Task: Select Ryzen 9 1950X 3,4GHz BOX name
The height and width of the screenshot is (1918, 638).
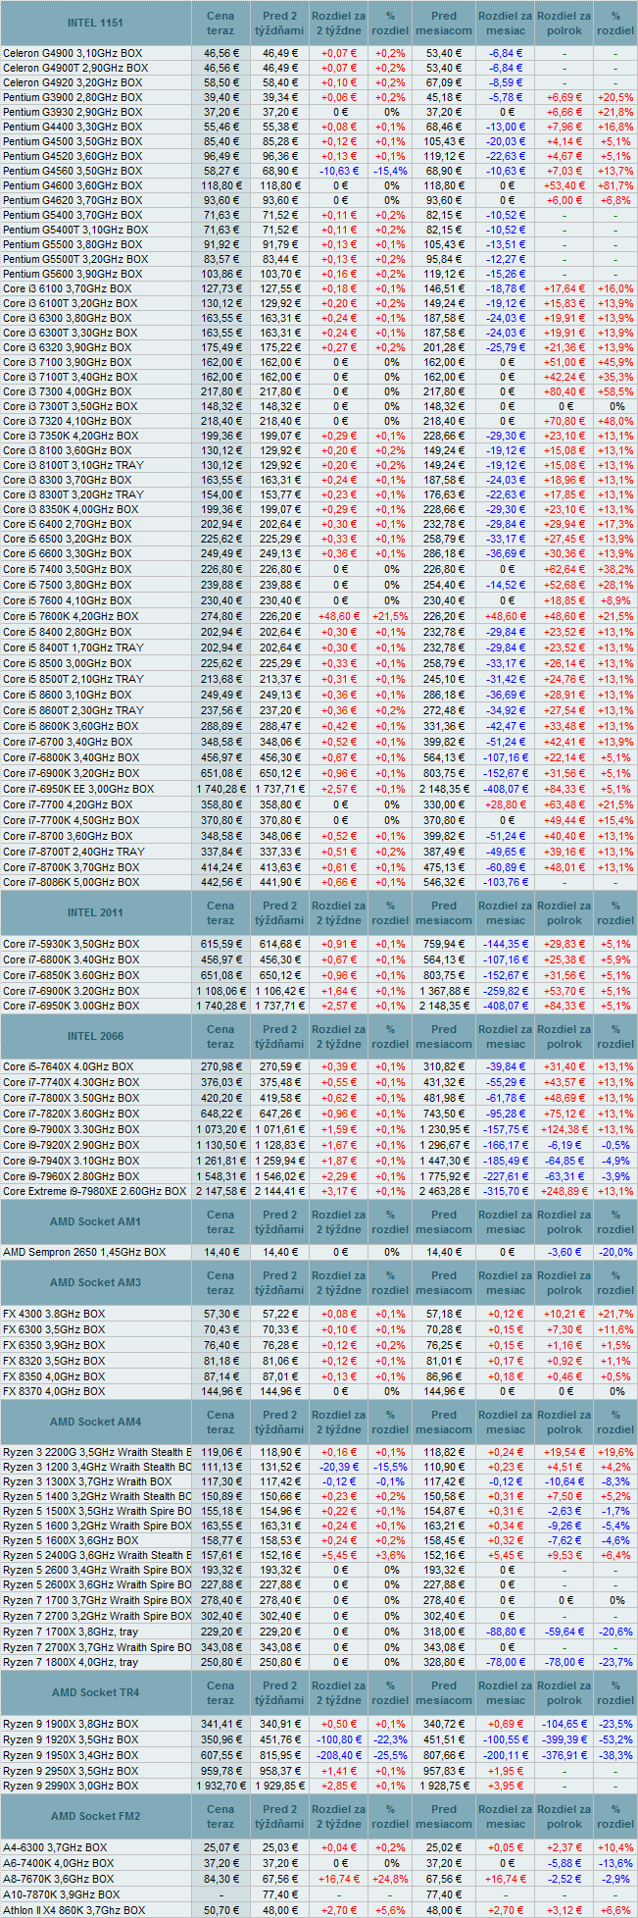Action: [x=71, y=1755]
